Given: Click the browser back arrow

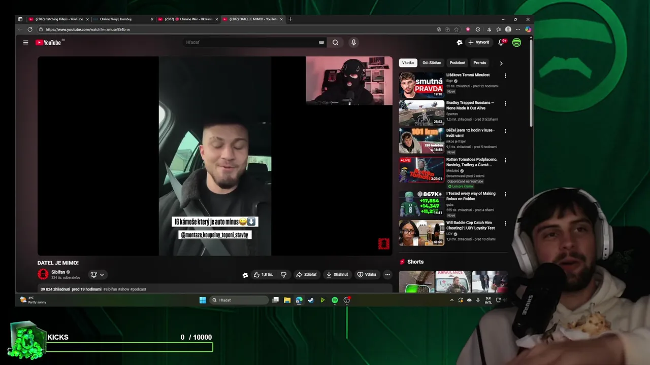Looking at the screenshot, I should [20, 29].
